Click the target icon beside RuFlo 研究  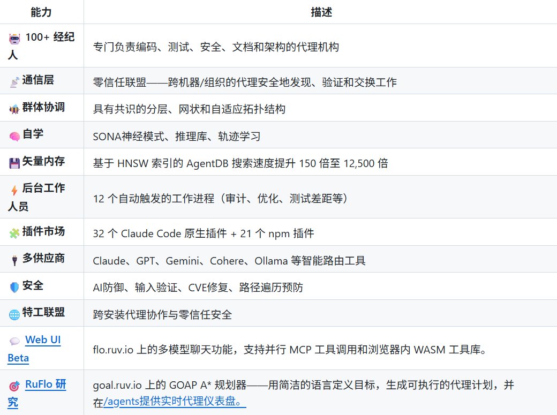14,386
